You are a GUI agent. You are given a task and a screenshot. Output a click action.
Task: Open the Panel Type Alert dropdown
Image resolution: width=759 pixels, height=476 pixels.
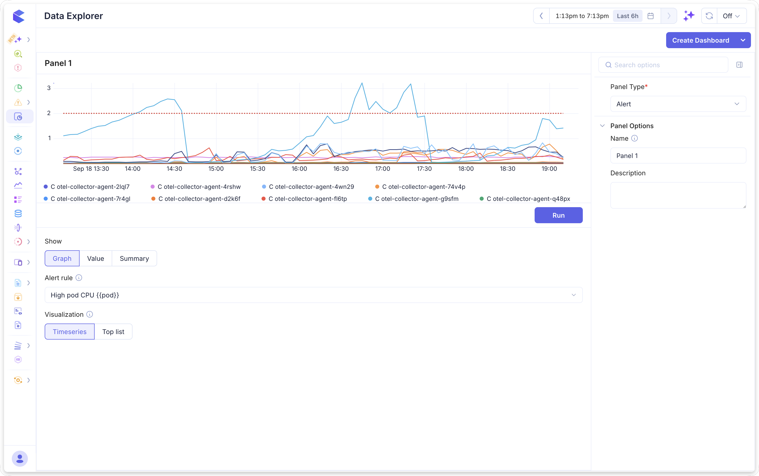point(678,104)
